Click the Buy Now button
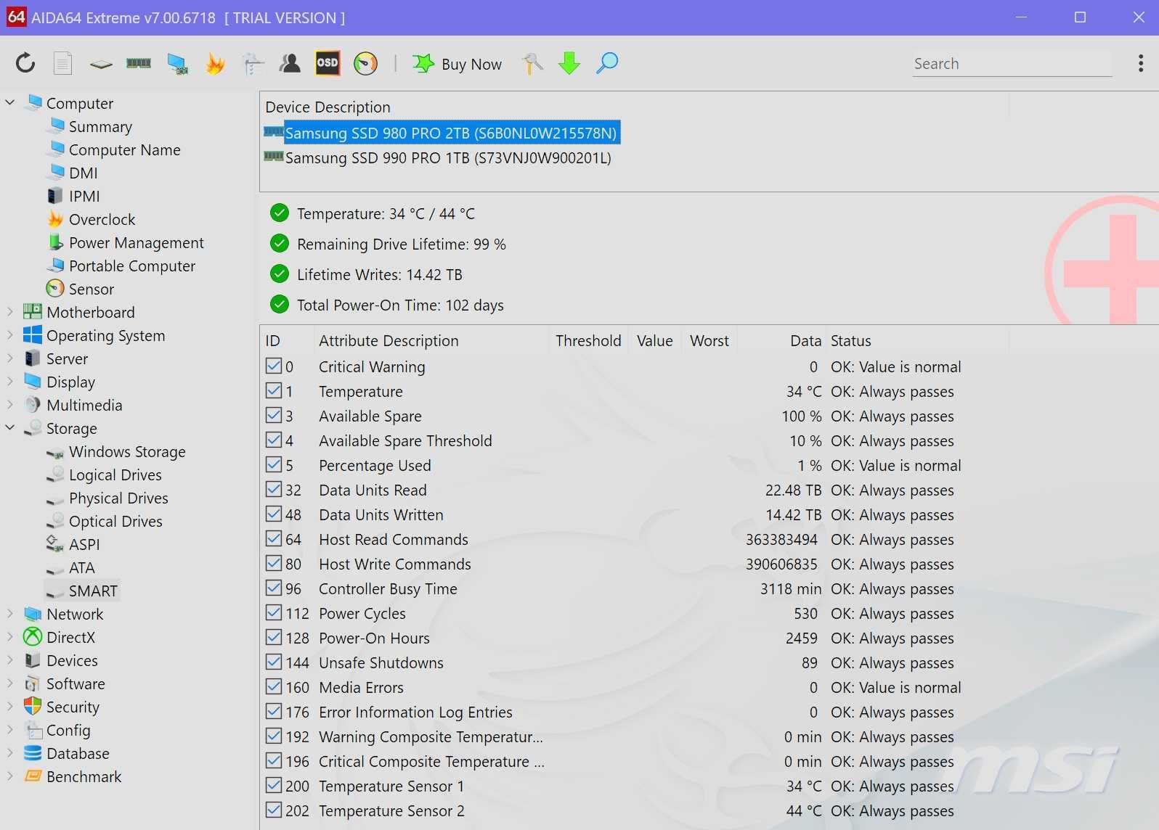 click(x=457, y=64)
